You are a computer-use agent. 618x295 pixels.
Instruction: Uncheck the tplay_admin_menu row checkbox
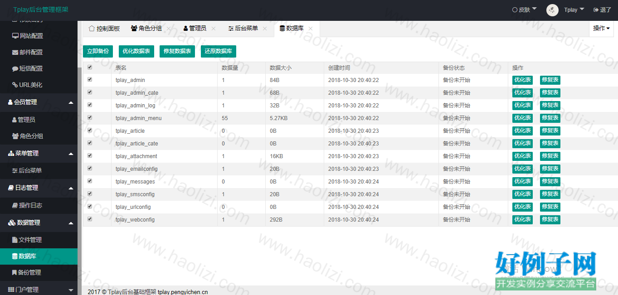tap(90, 117)
